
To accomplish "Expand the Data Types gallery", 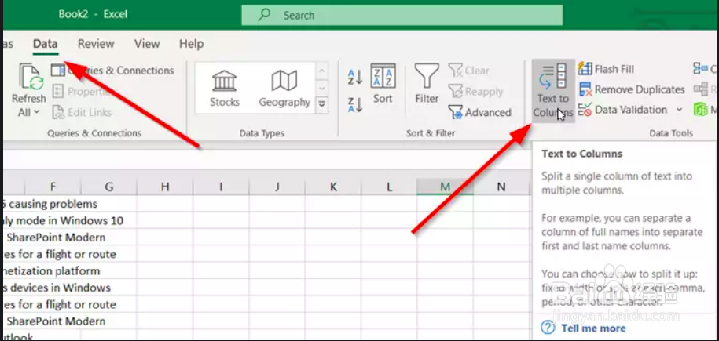I will 322,104.
